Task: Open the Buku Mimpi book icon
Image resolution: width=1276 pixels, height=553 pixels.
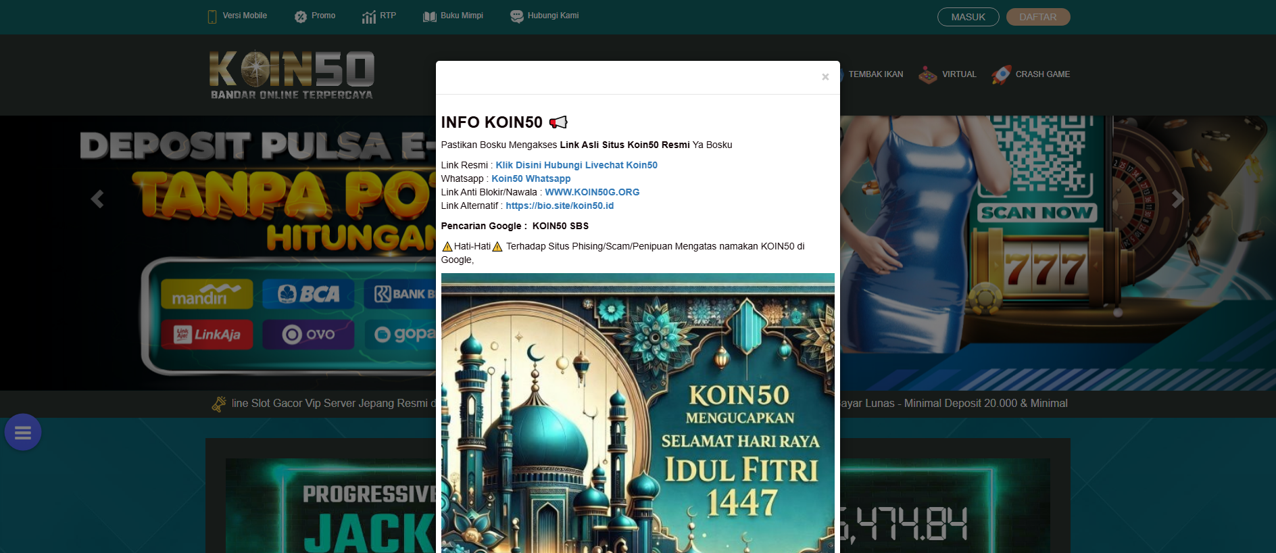Action: pos(430,17)
